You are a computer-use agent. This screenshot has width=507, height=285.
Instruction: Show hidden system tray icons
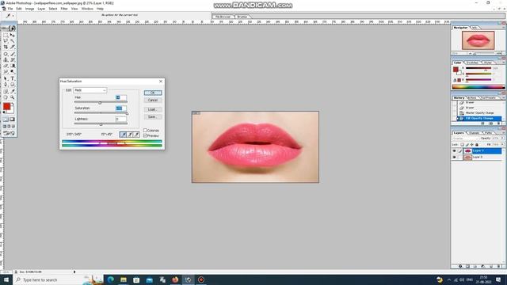(449, 279)
